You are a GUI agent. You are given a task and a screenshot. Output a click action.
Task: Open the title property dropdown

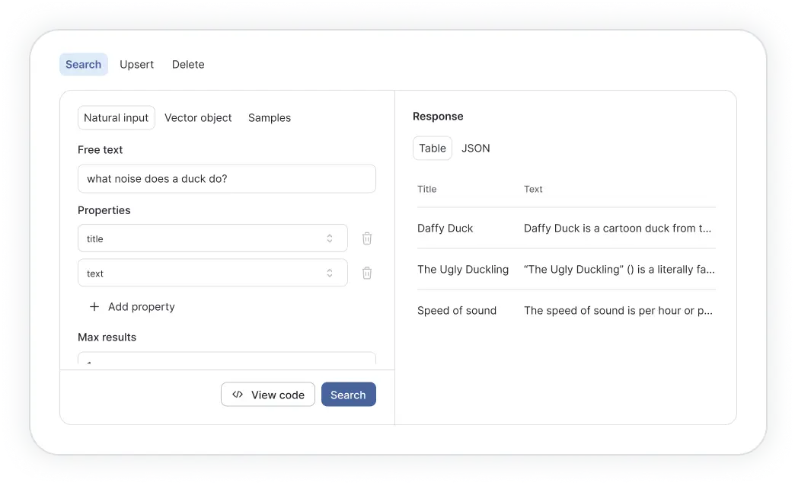point(212,238)
